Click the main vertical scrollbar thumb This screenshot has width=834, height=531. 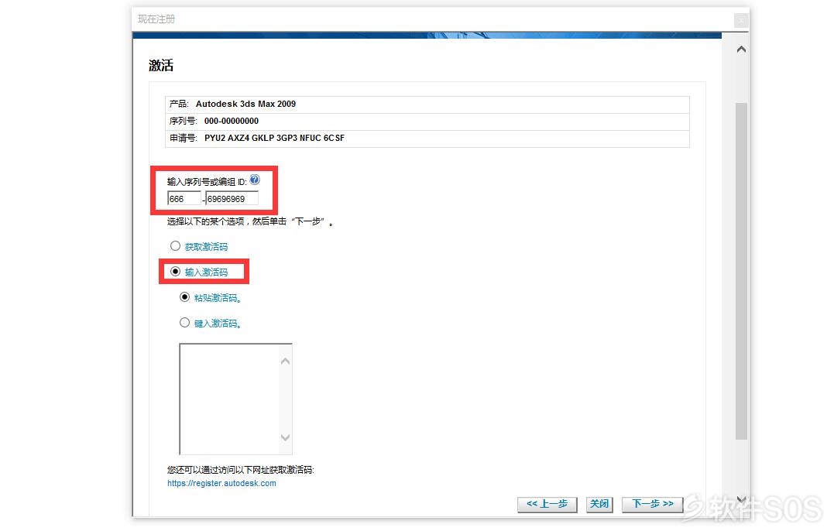pyautogui.click(x=741, y=271)
